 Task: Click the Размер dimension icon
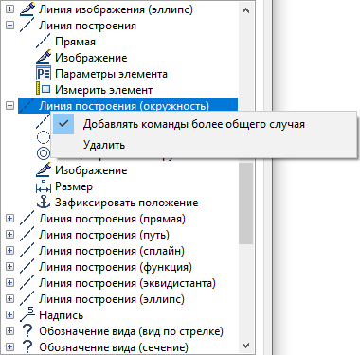tap(44, 186)
